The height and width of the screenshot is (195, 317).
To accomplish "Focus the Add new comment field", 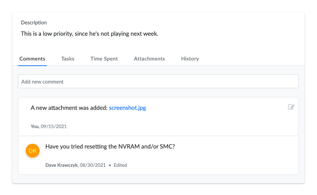I will click(158, 82).
